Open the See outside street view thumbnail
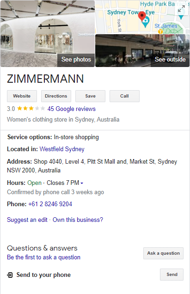The width and height of the screenshot is (190, 294). 142,51
